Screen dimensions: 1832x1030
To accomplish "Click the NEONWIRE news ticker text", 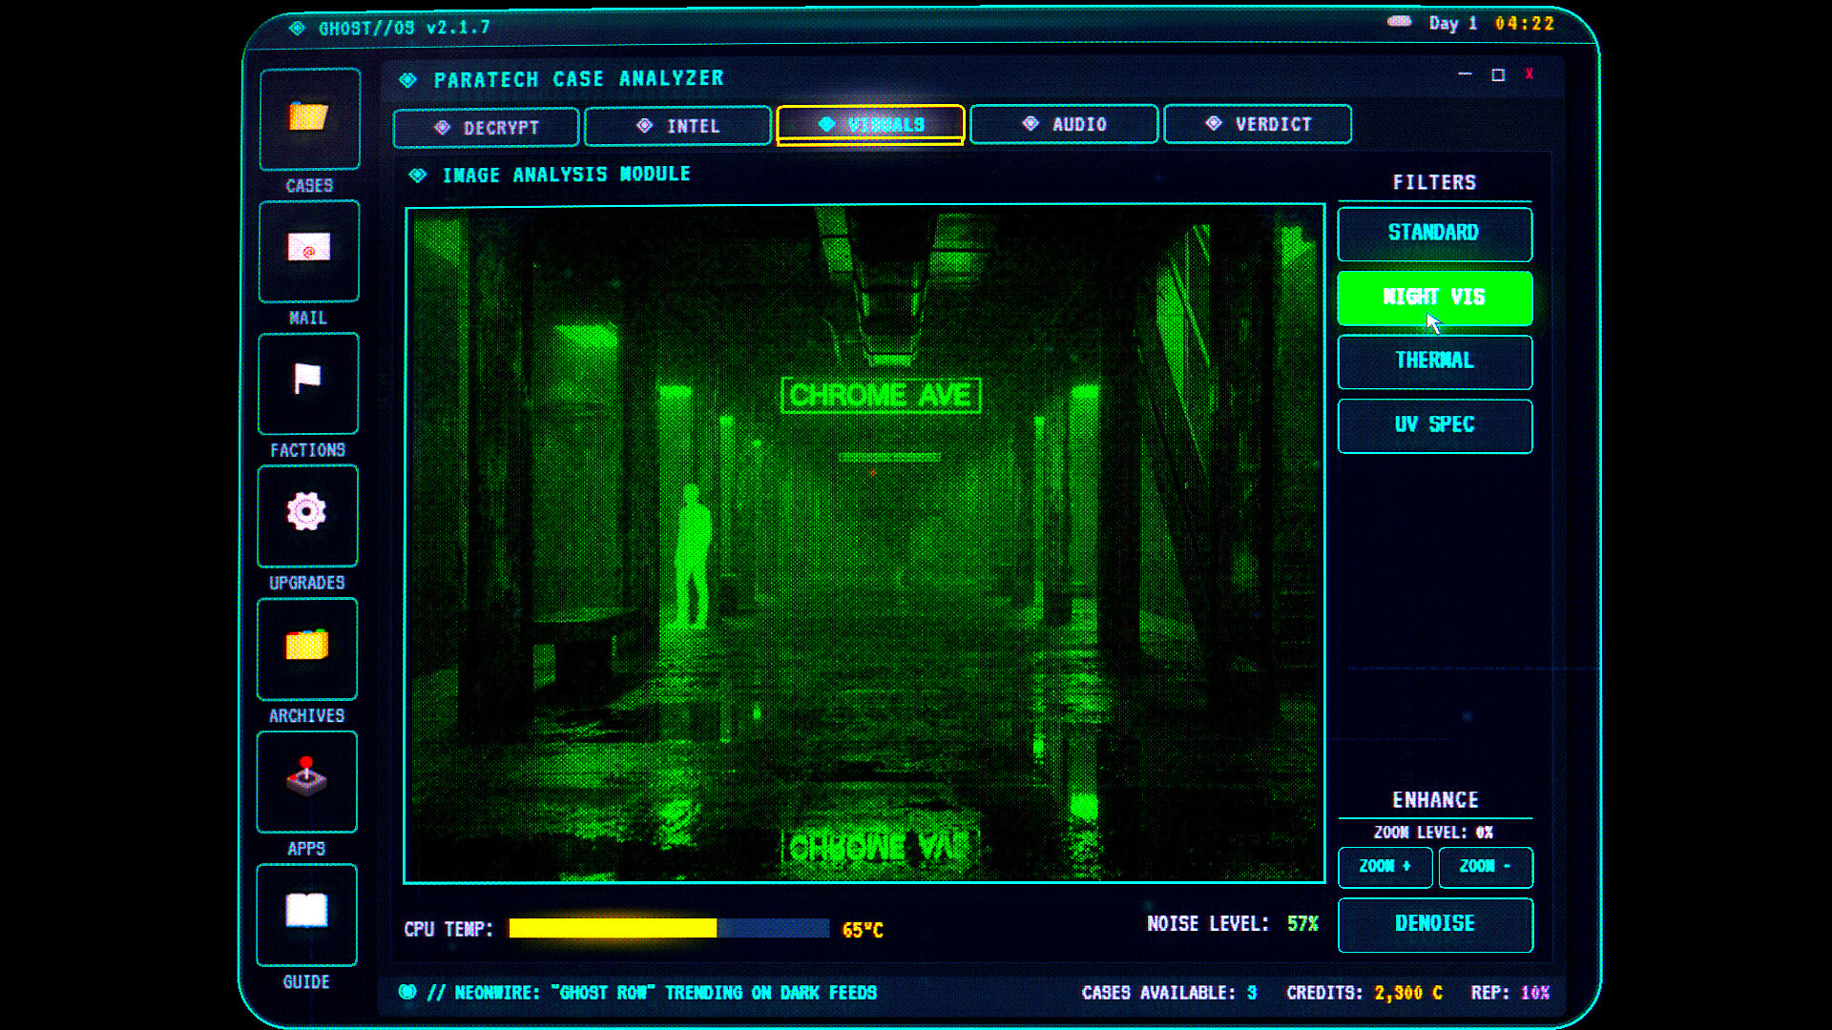I will (x=658, y=992).
